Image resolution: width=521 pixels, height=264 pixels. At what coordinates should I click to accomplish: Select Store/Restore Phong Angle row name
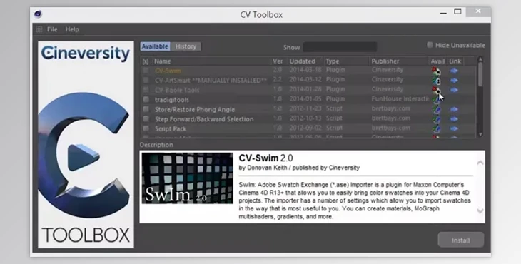coord(195,109)
